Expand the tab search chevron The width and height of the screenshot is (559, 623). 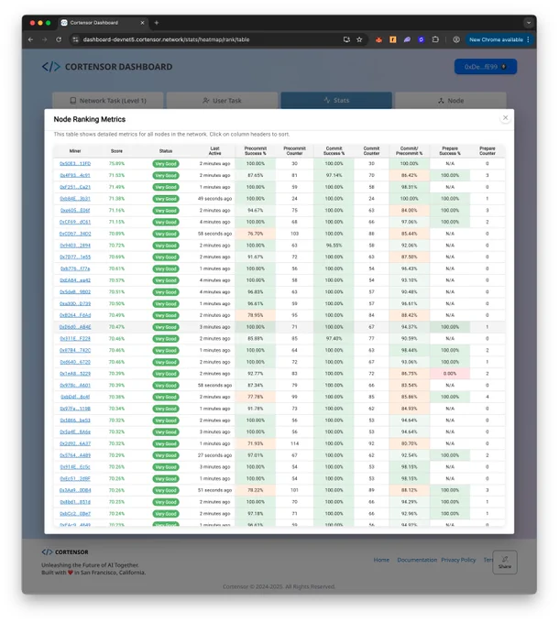[x=529, y=23]
